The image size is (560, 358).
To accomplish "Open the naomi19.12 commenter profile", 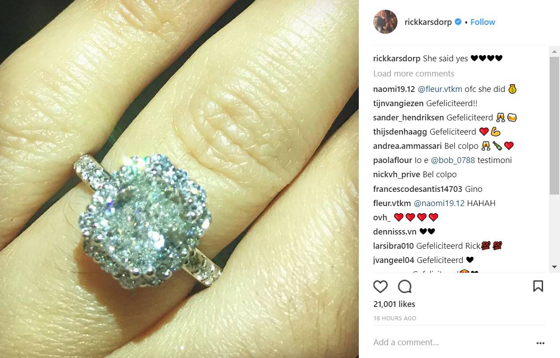I will click(394, 89).
